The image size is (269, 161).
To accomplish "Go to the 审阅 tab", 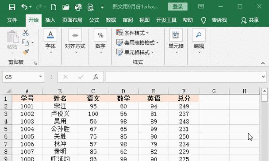I will [127, 20].
